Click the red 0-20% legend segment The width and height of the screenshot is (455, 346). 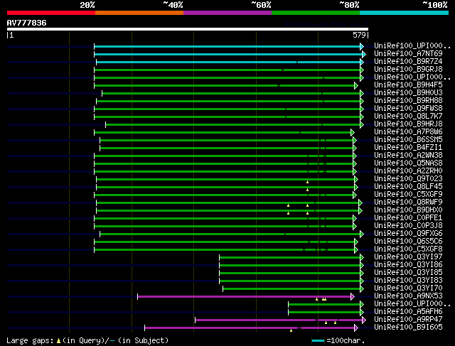[x=51, y=13]
